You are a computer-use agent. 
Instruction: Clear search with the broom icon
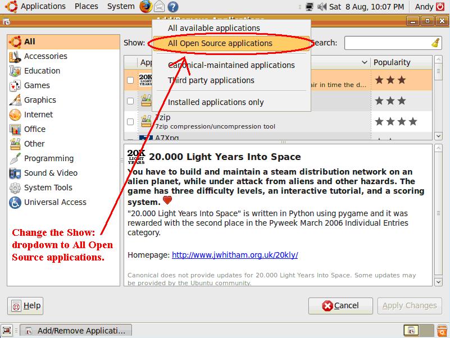[x=435, y=43]
